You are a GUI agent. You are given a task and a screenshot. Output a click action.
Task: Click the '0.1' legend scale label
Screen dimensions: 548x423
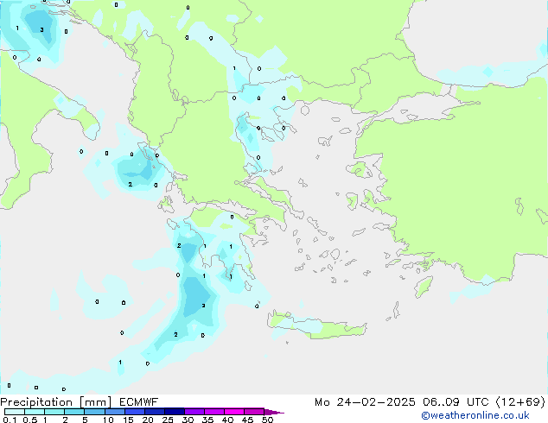tap(10, 420)
